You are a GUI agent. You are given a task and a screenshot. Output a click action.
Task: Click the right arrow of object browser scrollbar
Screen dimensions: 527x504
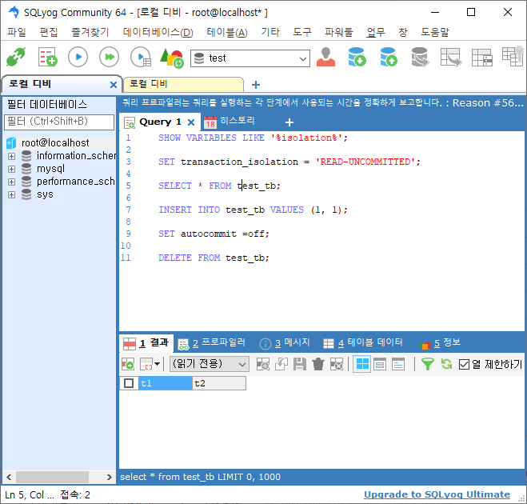click(x=109, y=477)
